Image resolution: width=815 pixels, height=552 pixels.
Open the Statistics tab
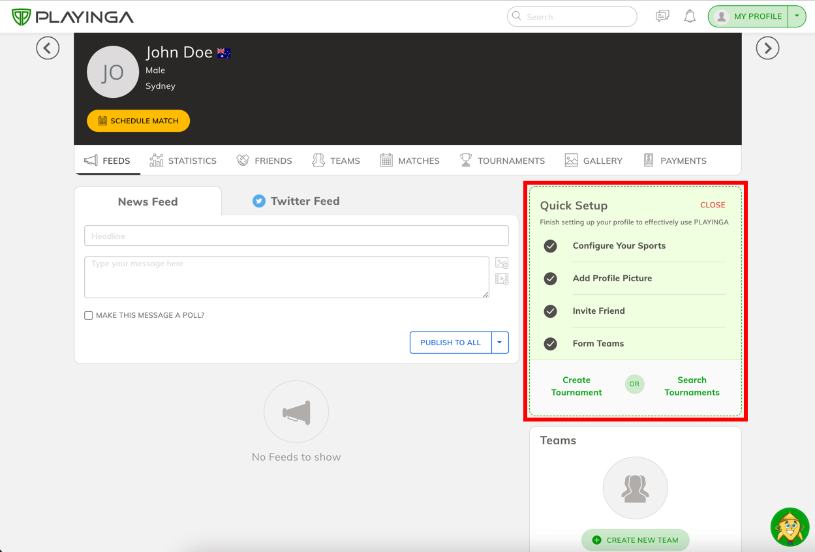183,161
